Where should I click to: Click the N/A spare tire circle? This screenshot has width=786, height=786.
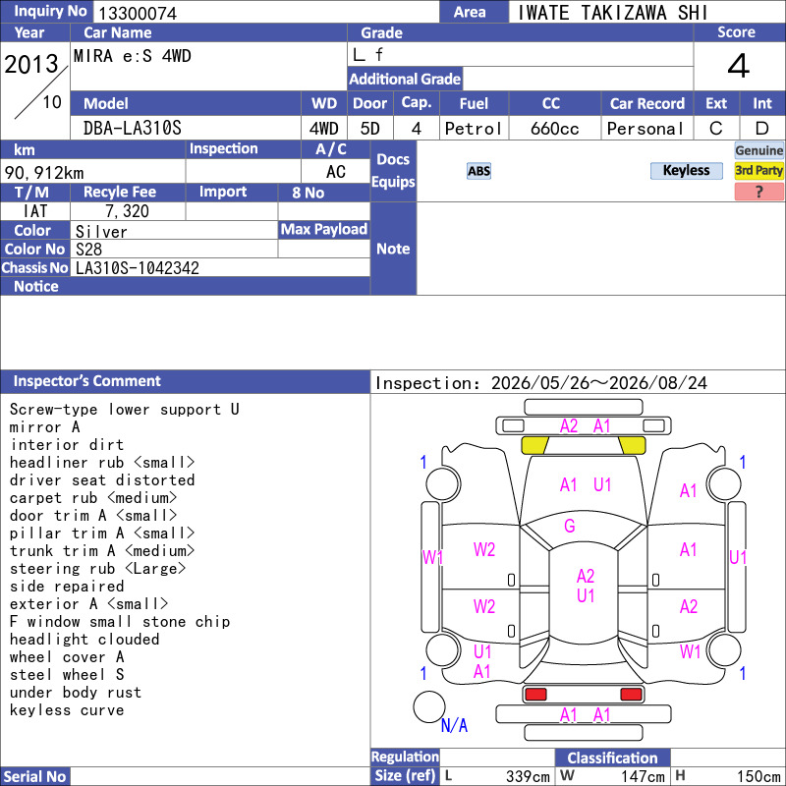(429, 706)
